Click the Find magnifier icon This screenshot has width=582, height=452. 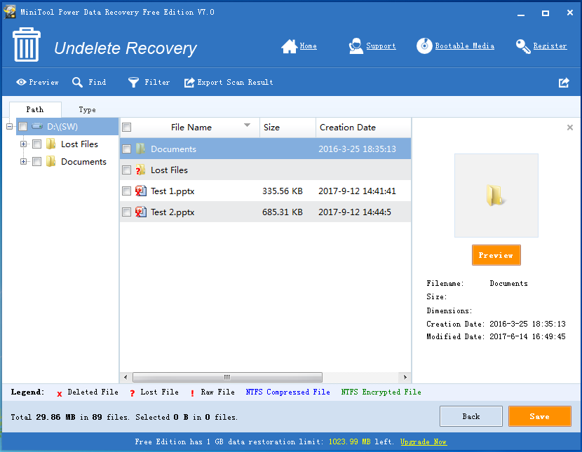pyautogui.click(x=77, y=82)
